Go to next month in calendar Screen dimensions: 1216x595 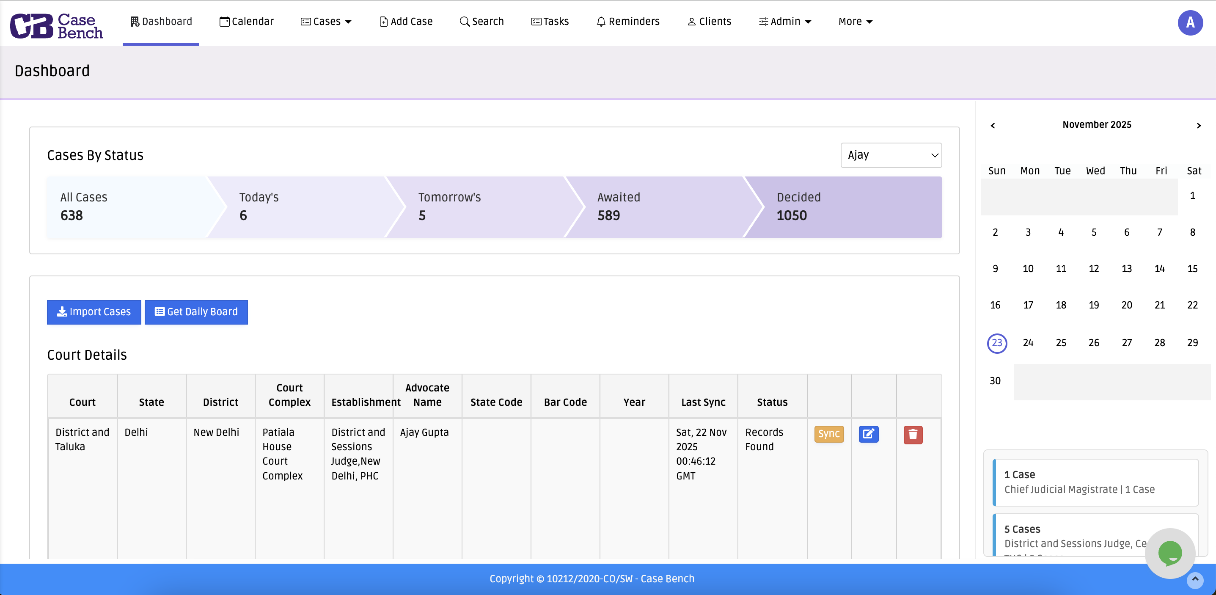[x=1198, y=126]
